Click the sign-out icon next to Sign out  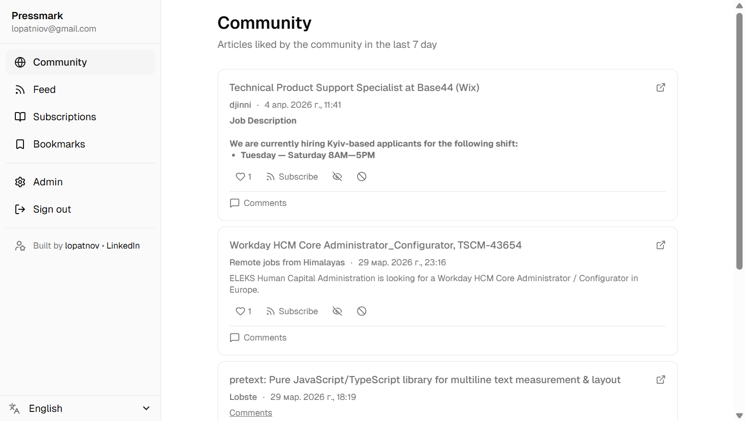coord(20,209)
